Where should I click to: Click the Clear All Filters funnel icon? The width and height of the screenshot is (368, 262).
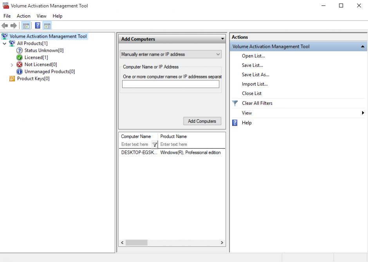click(235, 103)
